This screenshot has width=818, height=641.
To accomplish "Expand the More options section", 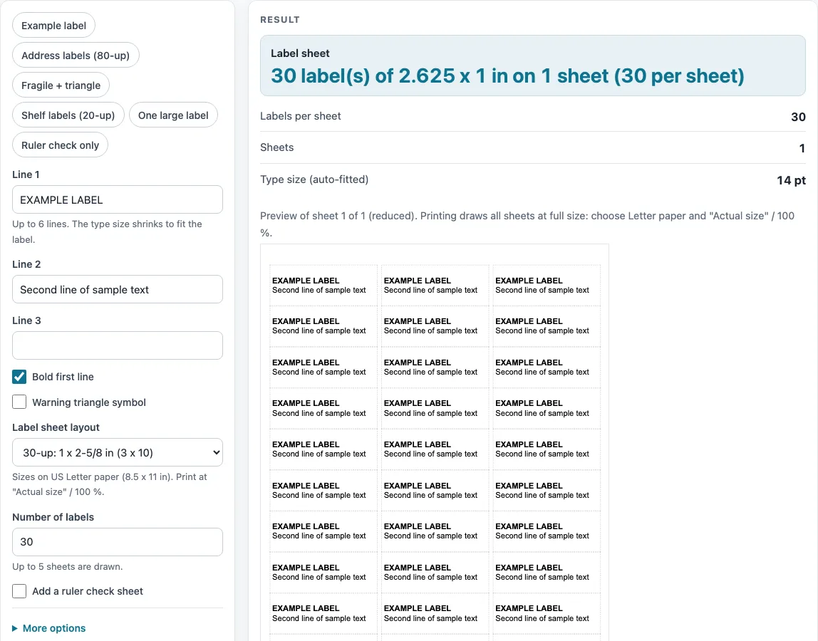I will coord(48,628).
